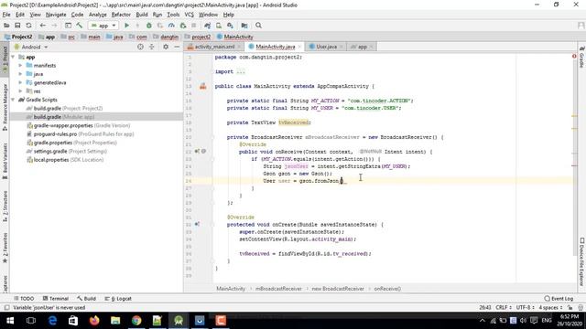Sync project with Gradle files icon
Screen dimensions: 586x329
pyautogui.click(x=208, y=26)
